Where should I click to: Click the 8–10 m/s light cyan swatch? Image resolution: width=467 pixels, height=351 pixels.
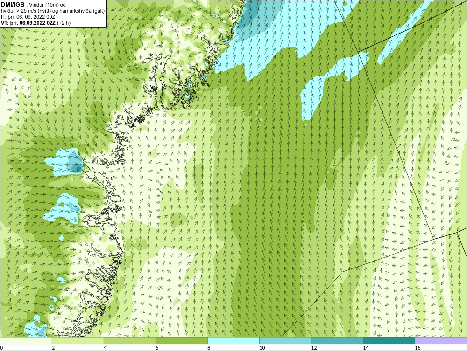click(233, 341)
